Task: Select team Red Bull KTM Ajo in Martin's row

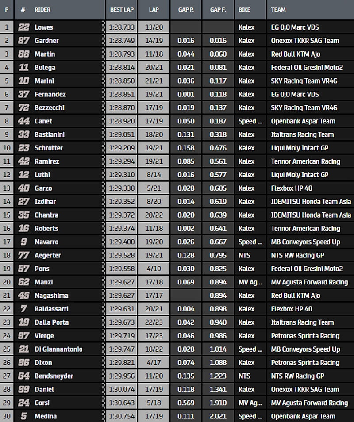Action: point(295,54)
